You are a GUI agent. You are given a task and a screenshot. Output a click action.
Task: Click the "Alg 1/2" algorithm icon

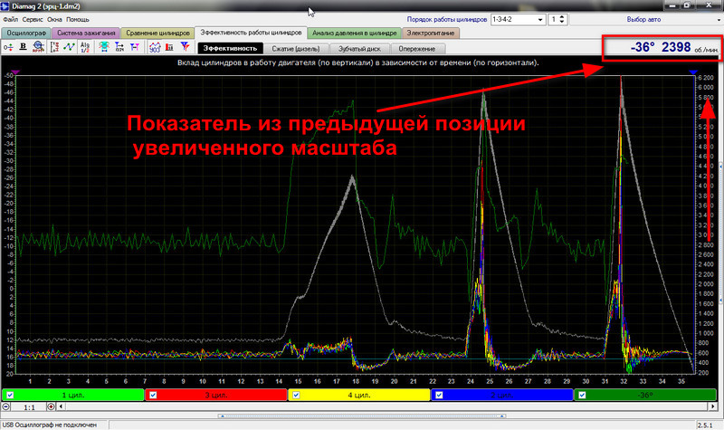[x=85, y=47]
